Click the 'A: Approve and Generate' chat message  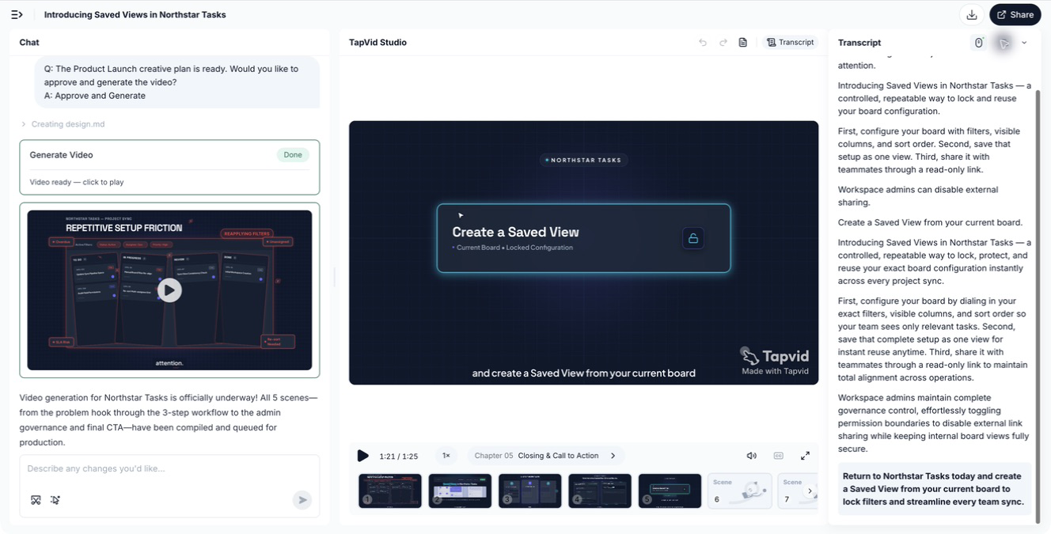pyautogui.click(x=95, y=96)
